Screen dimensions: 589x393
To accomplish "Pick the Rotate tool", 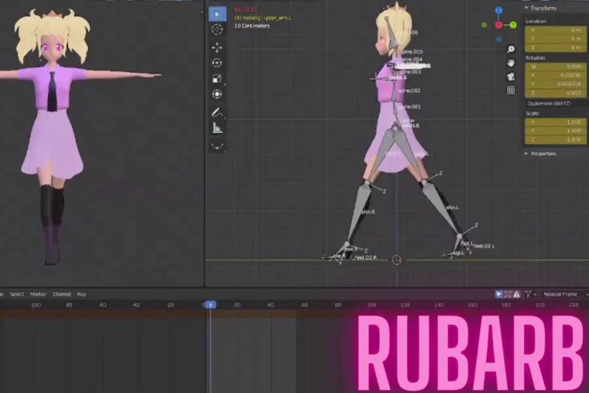I will (x=217, y=63).
